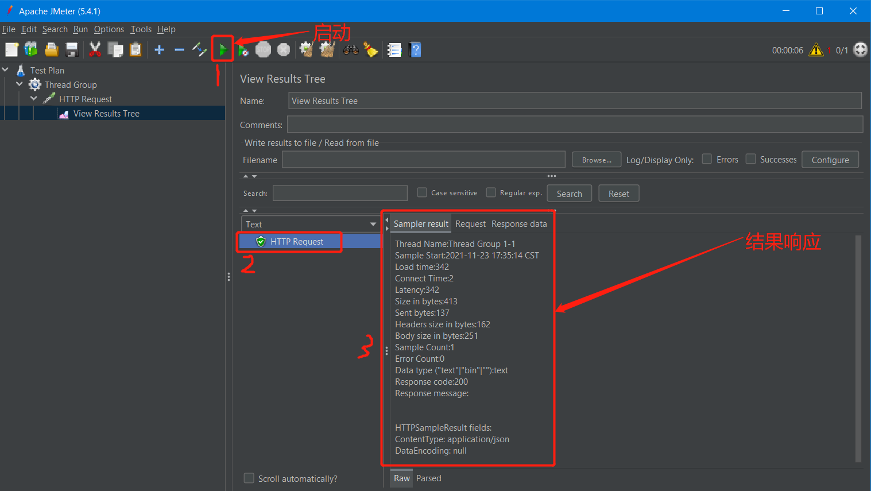
Task: Toggle Regular exp. checkbox
Action: [x=491, y=192]
